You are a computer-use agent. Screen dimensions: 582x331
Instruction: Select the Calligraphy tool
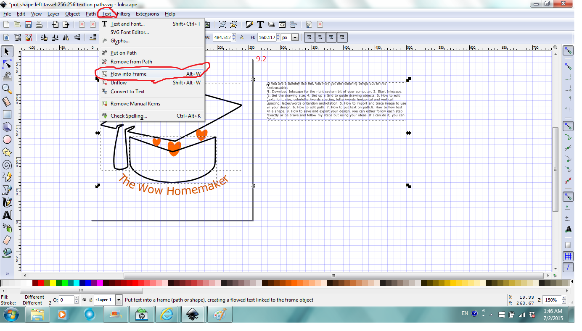point(7,202)
